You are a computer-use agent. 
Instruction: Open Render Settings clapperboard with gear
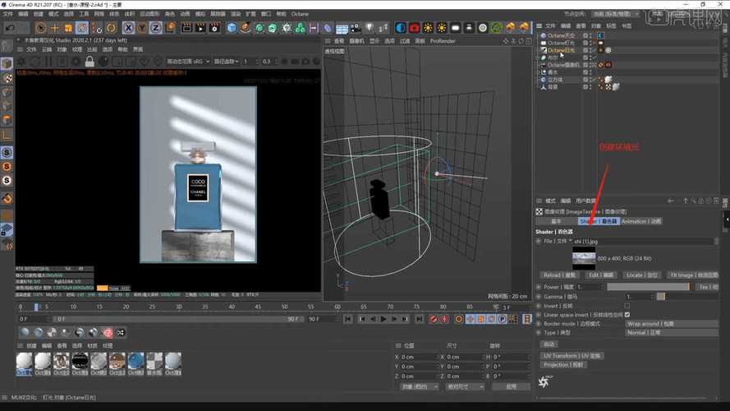[x=214, y=29]
